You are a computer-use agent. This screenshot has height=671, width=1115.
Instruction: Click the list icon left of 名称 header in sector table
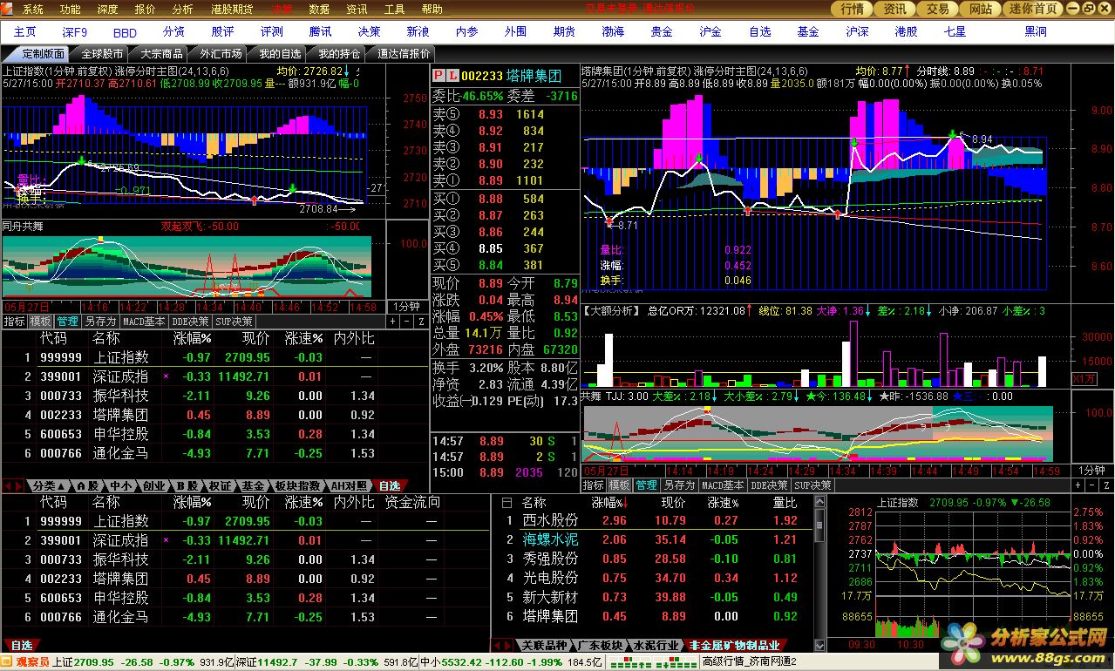507,503
